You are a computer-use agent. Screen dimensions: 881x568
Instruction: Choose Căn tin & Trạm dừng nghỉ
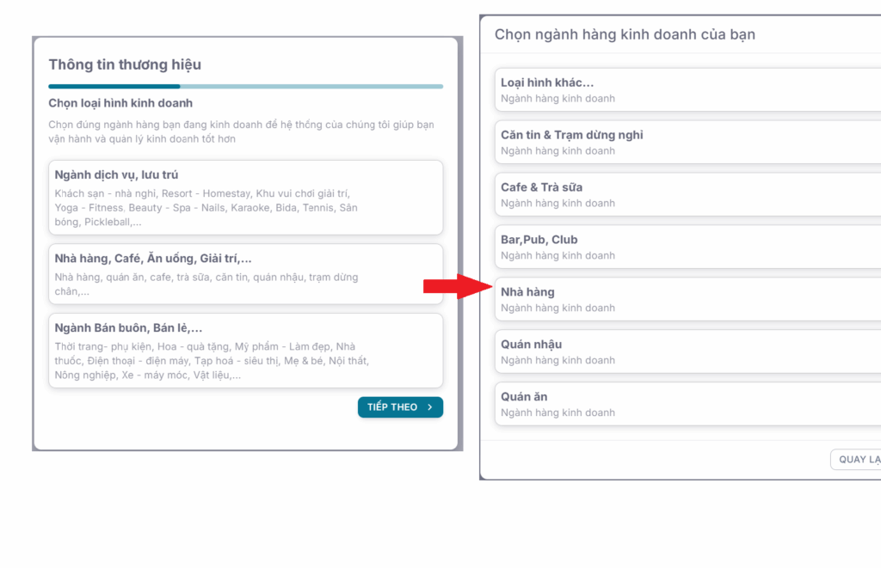[687, 142]
